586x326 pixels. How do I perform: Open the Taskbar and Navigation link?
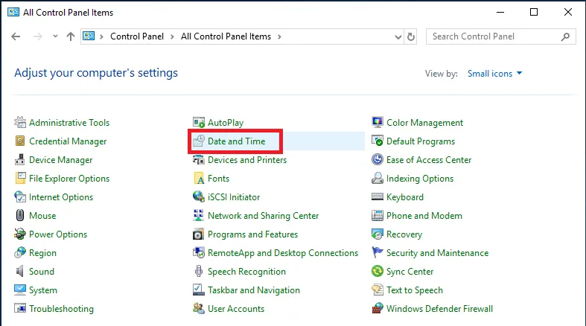[x=254, y=290]
